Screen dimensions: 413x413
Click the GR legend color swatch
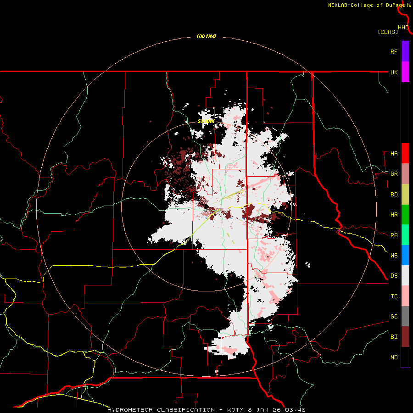click(405, 173)
